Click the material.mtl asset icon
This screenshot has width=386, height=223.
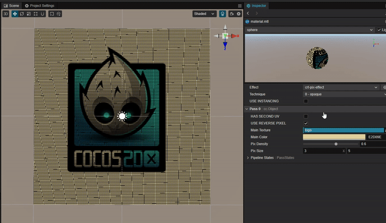pyautogui.click(x=248, y=21)
